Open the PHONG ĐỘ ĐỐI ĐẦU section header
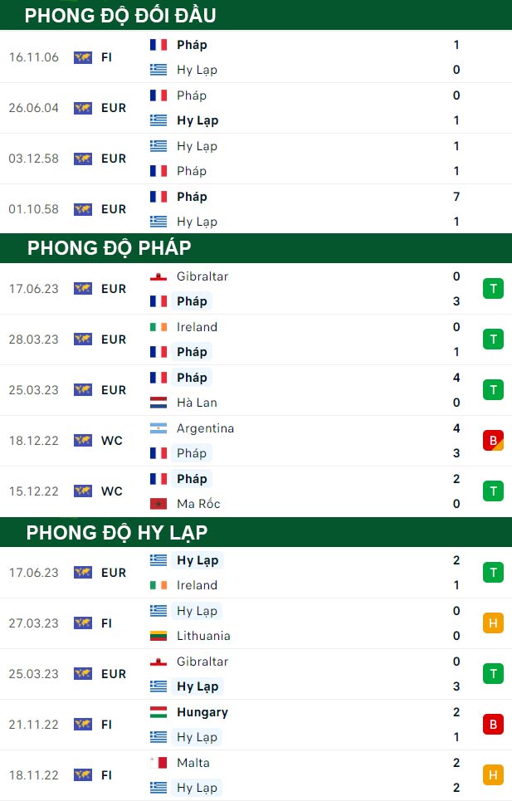This screenshot has width=512, height=801. click(256, 15)
